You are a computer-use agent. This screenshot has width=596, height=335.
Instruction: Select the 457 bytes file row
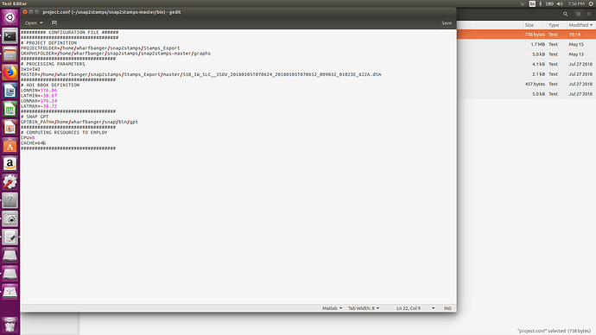(x=526, y=84)
